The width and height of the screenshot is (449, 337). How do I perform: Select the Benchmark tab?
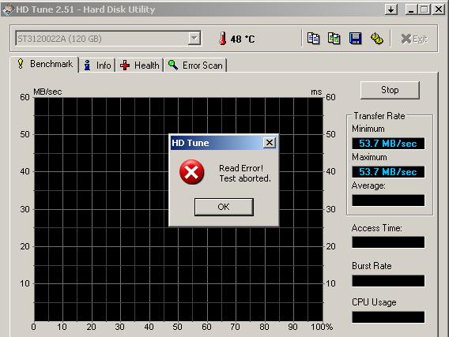tap(45, 64)
